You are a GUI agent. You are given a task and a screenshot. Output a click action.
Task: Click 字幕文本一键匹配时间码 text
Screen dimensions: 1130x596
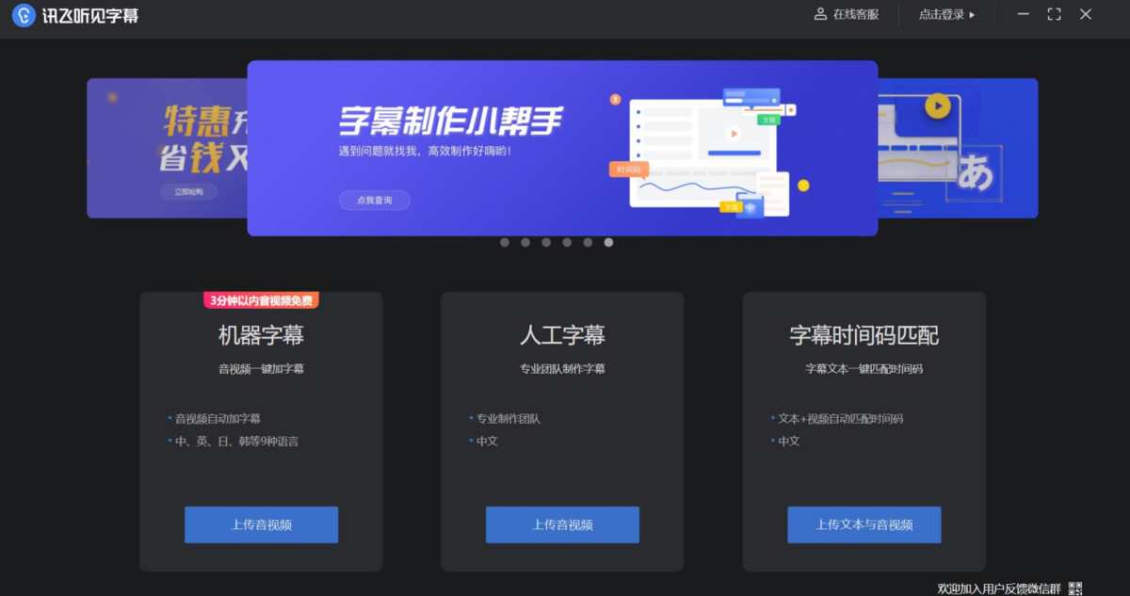pos(864,369)
